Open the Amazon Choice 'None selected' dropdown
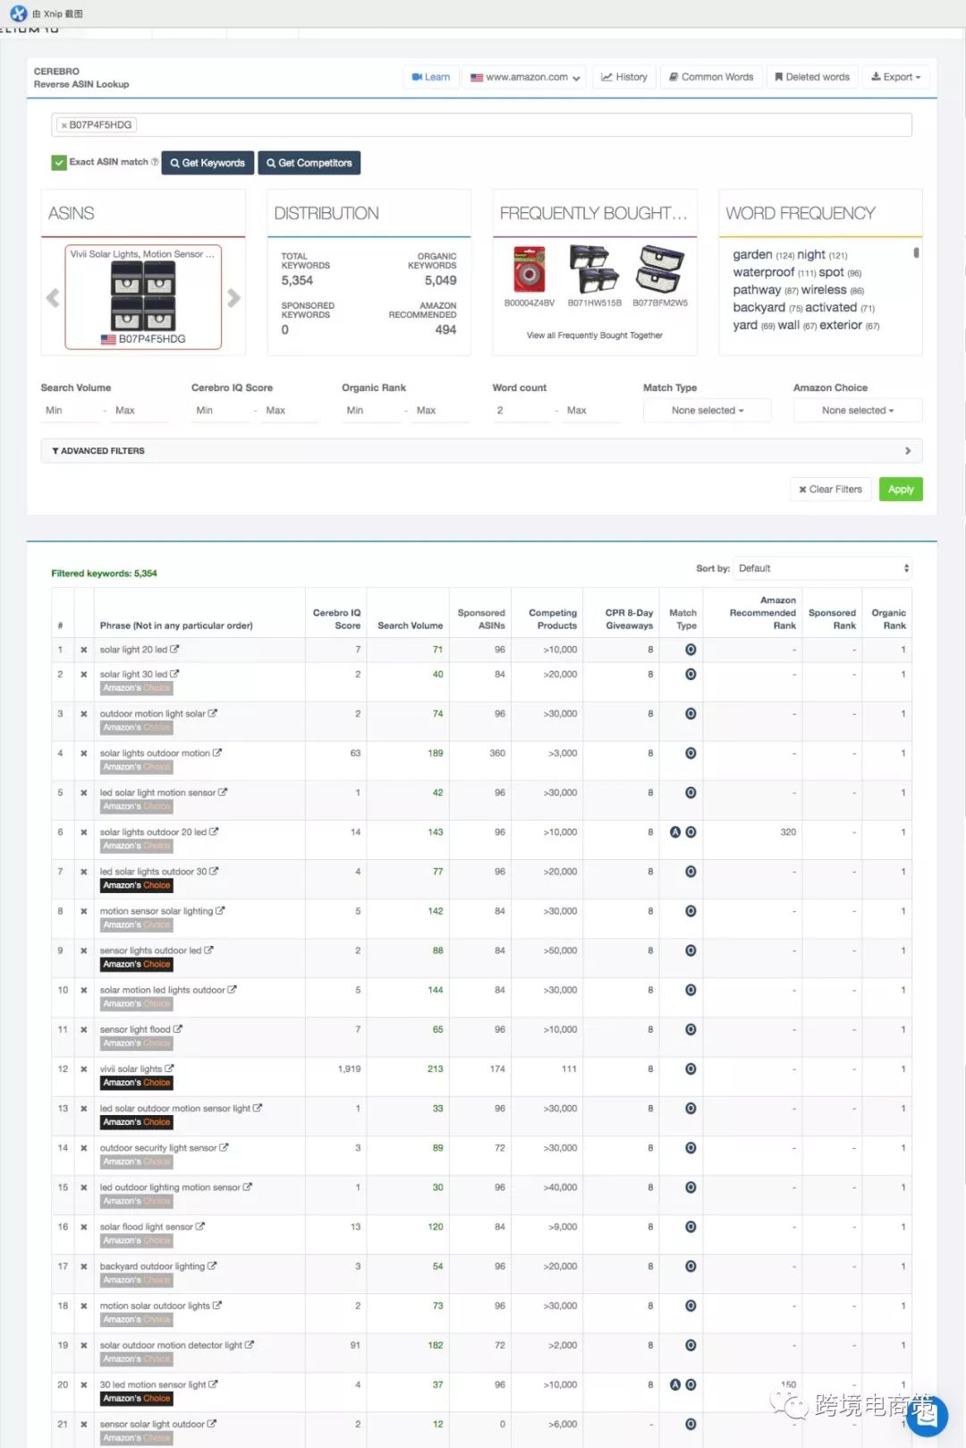The width and height of the screenshot is (966, 1448). (858, 410)
